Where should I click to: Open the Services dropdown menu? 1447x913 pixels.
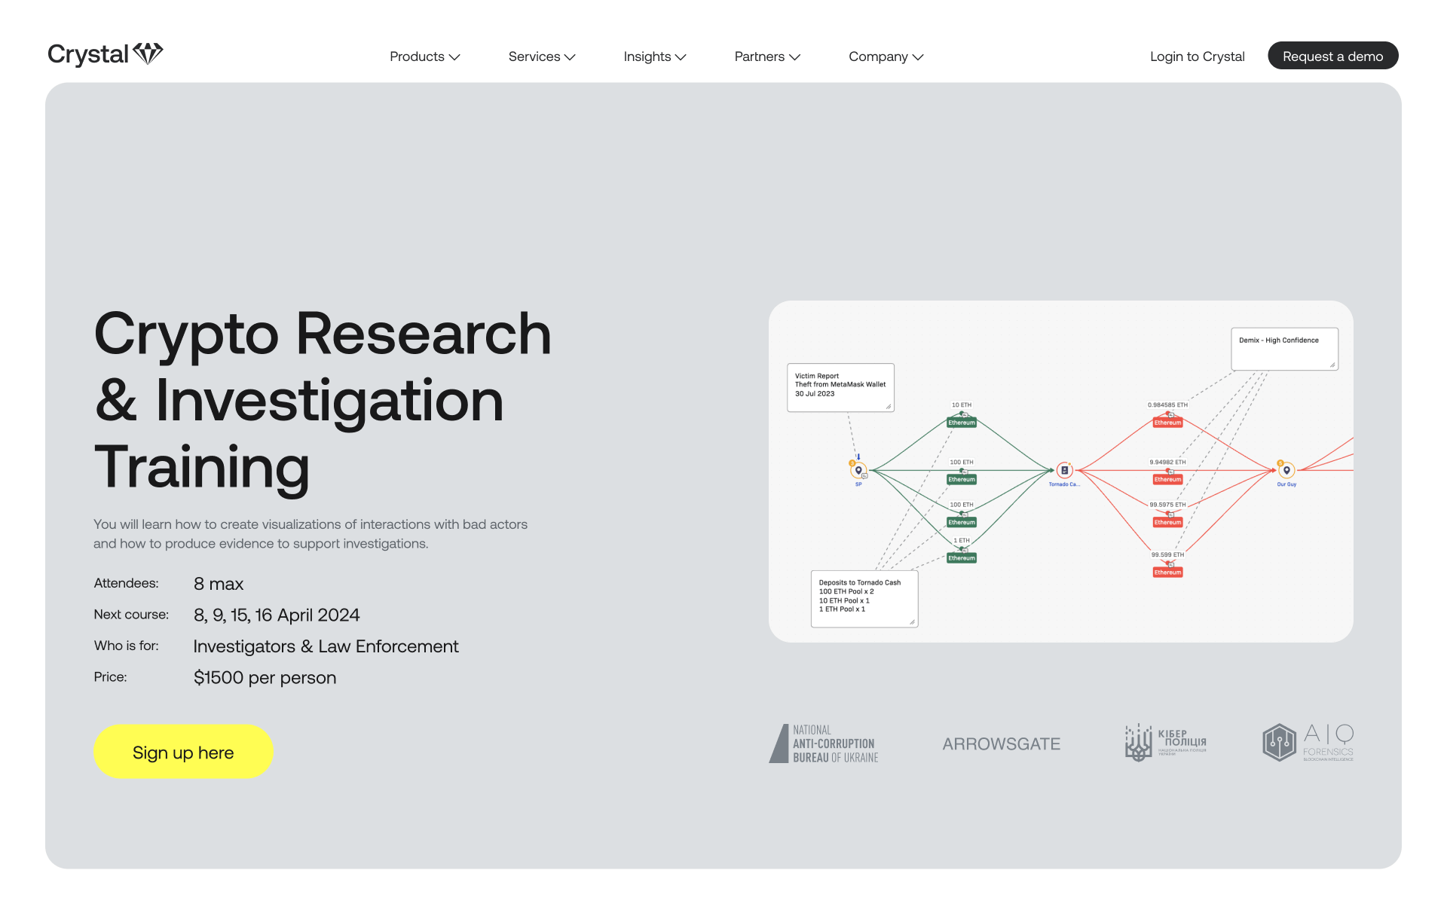[541, 56]
